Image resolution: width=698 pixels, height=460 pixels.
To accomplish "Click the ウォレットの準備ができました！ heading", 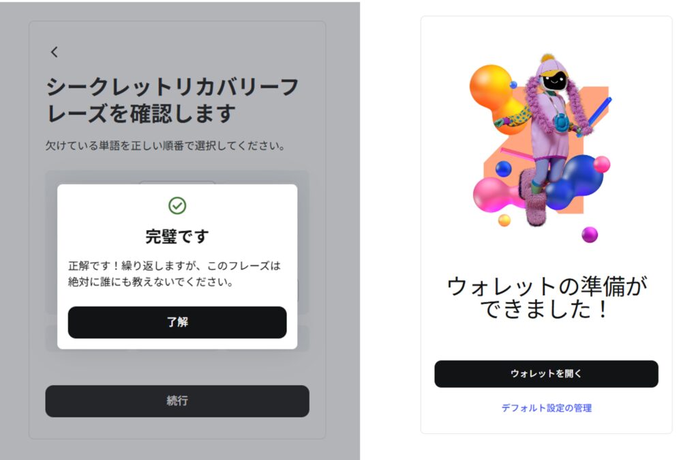I will coord(546,298).
